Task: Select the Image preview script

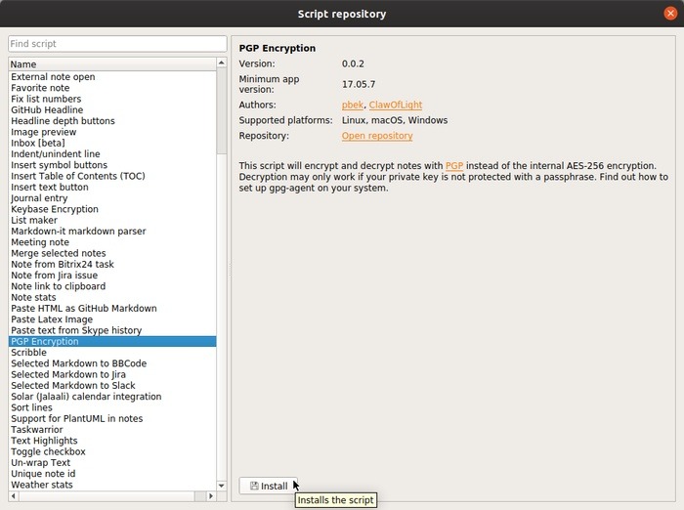Action: [x=112, y=132]
